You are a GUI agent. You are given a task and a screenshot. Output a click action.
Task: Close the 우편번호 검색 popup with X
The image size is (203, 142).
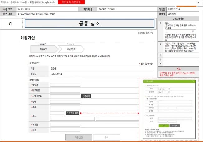tap(193, 81)
